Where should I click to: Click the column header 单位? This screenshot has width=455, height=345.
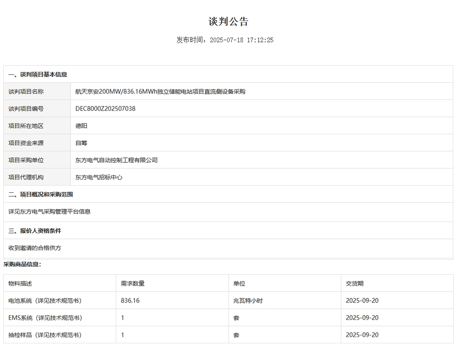coord(239,284)
